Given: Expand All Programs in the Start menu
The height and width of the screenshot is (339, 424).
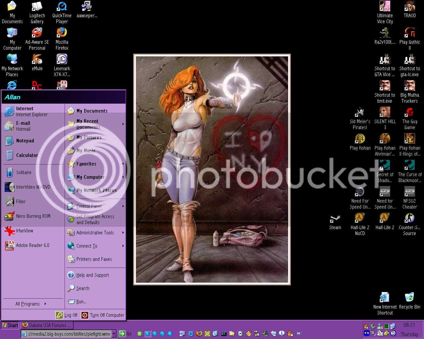Looking at the screenshot, I should pos(31,304).
